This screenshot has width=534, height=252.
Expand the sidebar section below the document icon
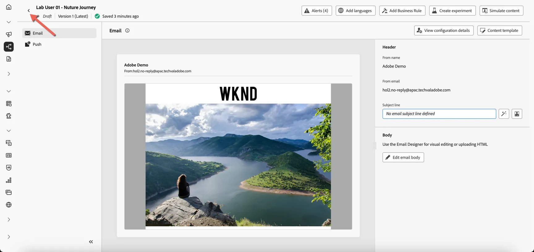(x=9, y=74)
